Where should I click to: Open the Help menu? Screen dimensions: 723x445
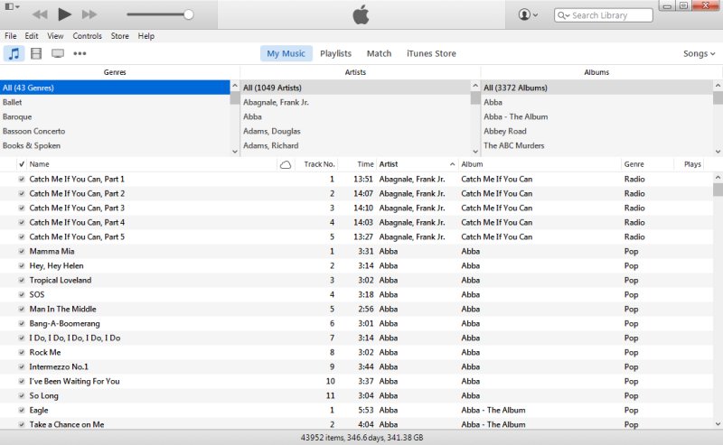[x=146, y=36]
